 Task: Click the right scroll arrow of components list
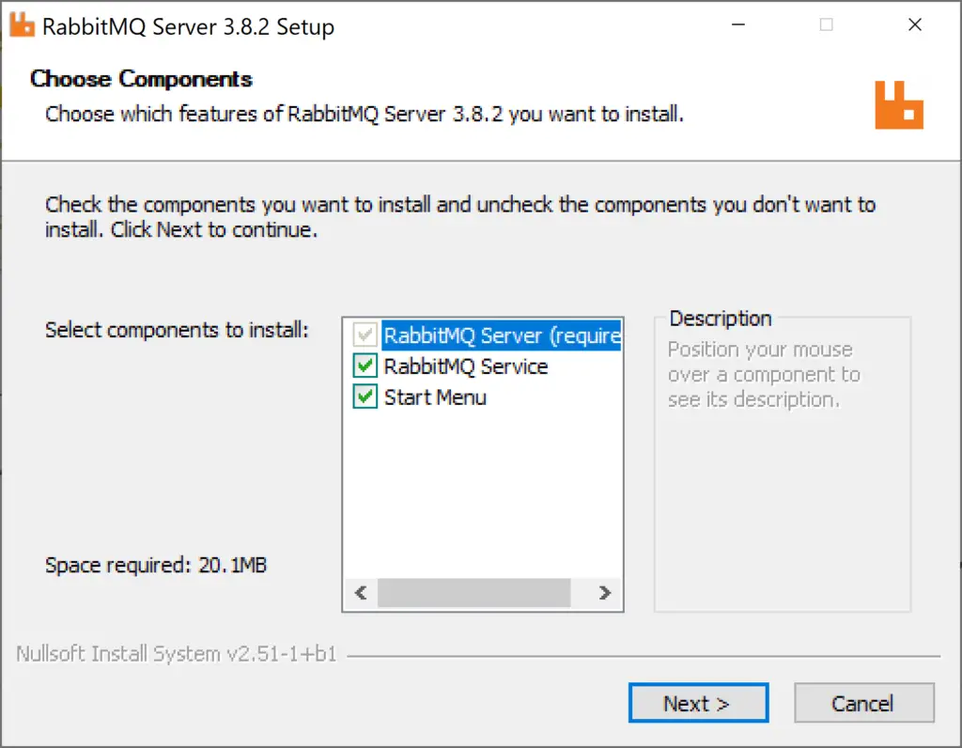(x=605, y=592)
